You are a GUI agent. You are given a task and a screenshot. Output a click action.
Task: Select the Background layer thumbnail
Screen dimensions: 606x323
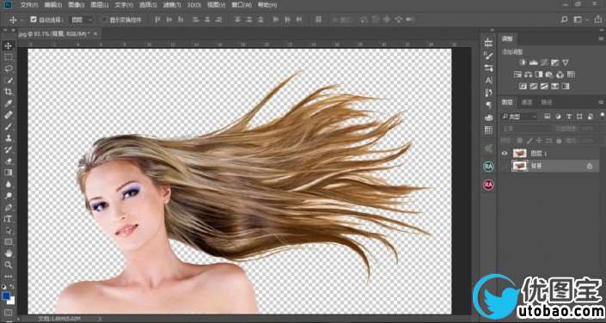[519, 166]
